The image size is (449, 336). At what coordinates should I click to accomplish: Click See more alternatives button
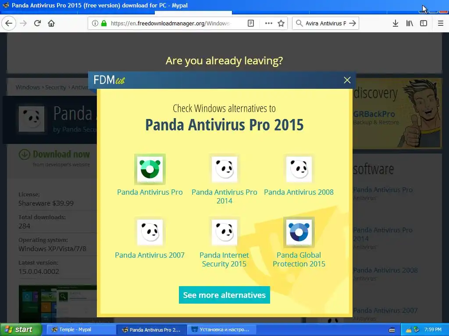[224, 295]
